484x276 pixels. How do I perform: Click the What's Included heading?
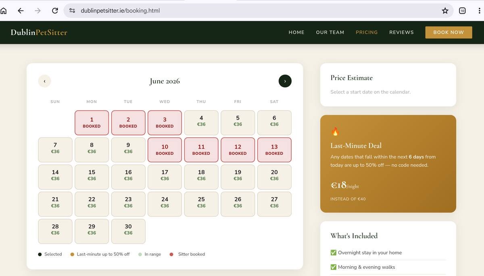354,236
